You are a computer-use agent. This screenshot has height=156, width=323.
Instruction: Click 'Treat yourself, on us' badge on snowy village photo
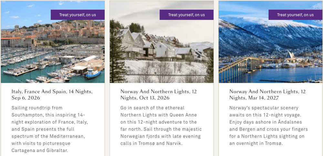pyautogui.click(x=186, y=15)
